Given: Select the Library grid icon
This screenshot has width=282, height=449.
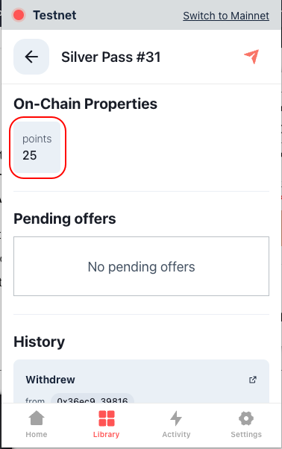Looking at the screenshot, I should (x=107, y=418).
